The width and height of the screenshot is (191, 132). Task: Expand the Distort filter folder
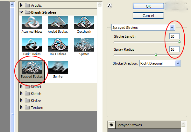[x=21, y=86]
